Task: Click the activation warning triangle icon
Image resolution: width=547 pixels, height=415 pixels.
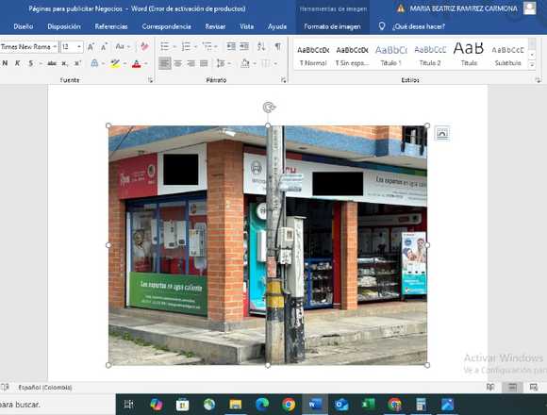Action: (x=401, y=8)
